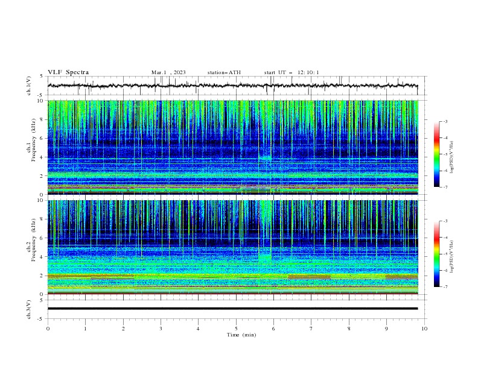Click the 'station=ATH' label
The height and width of the screenshot is (369, 478).
(x=224, y=72)
